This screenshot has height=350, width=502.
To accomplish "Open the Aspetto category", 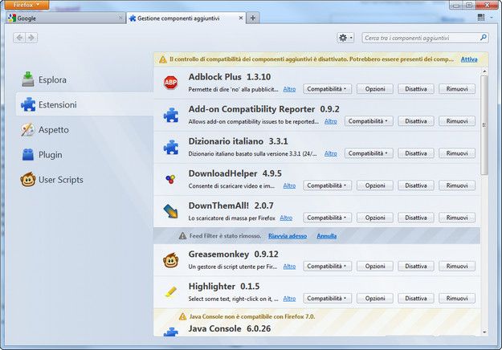I will (x=84, y=129).
